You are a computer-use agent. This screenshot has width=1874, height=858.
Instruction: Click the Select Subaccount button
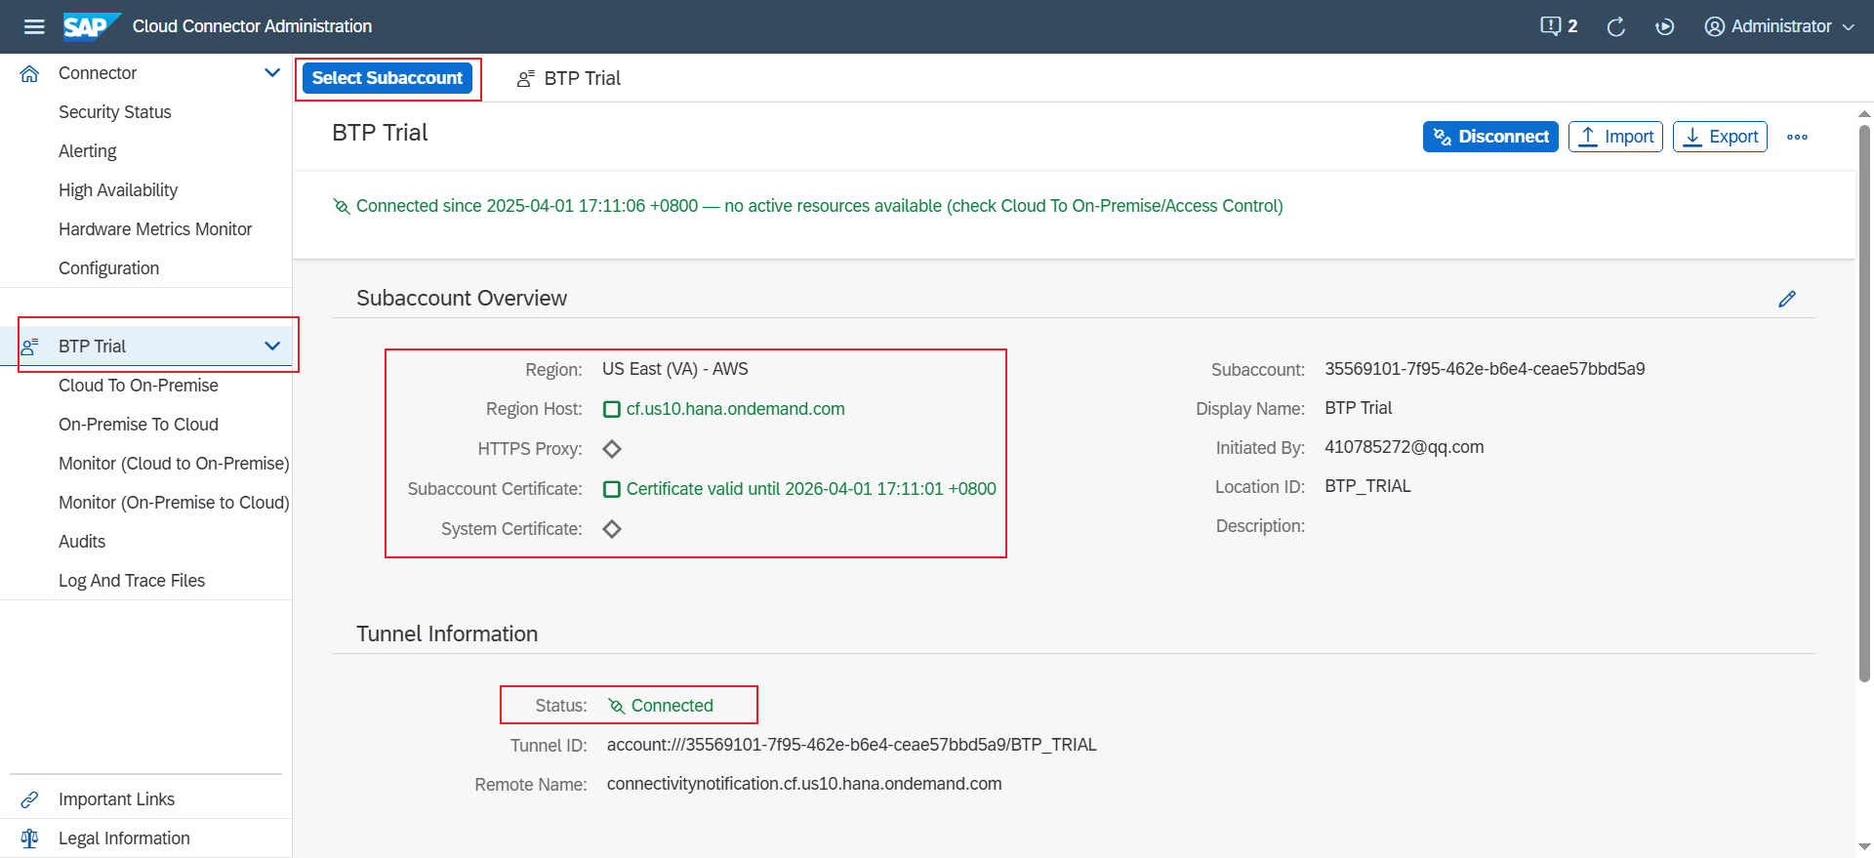click(387, 78)
